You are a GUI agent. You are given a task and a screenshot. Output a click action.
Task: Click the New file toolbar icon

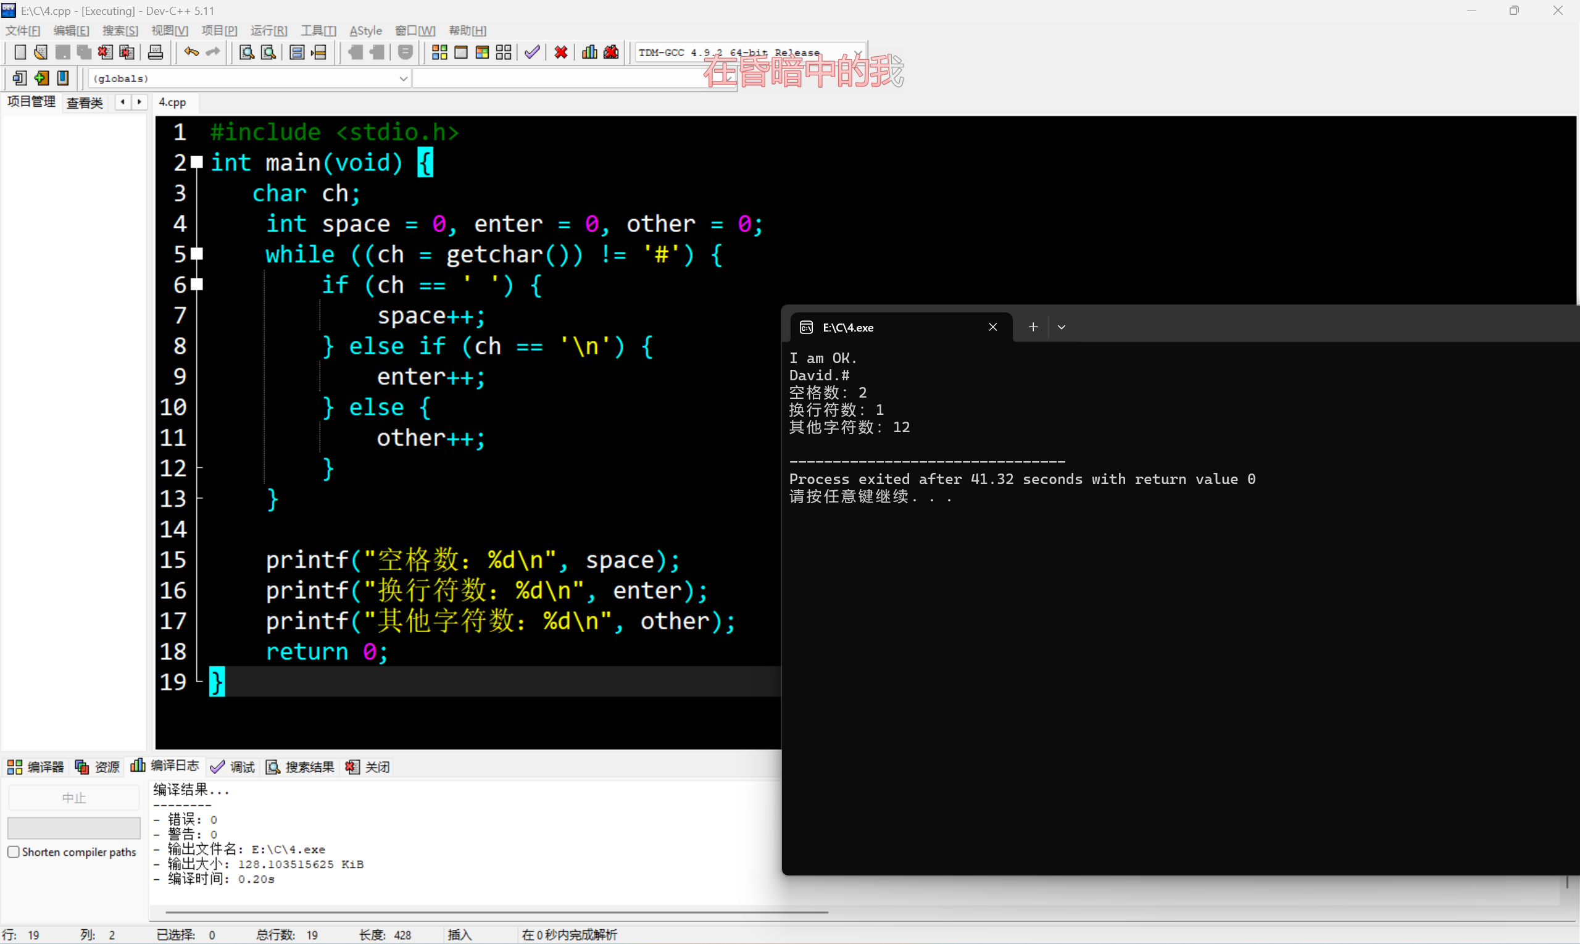pyautogui.click(x=20, y=52)
